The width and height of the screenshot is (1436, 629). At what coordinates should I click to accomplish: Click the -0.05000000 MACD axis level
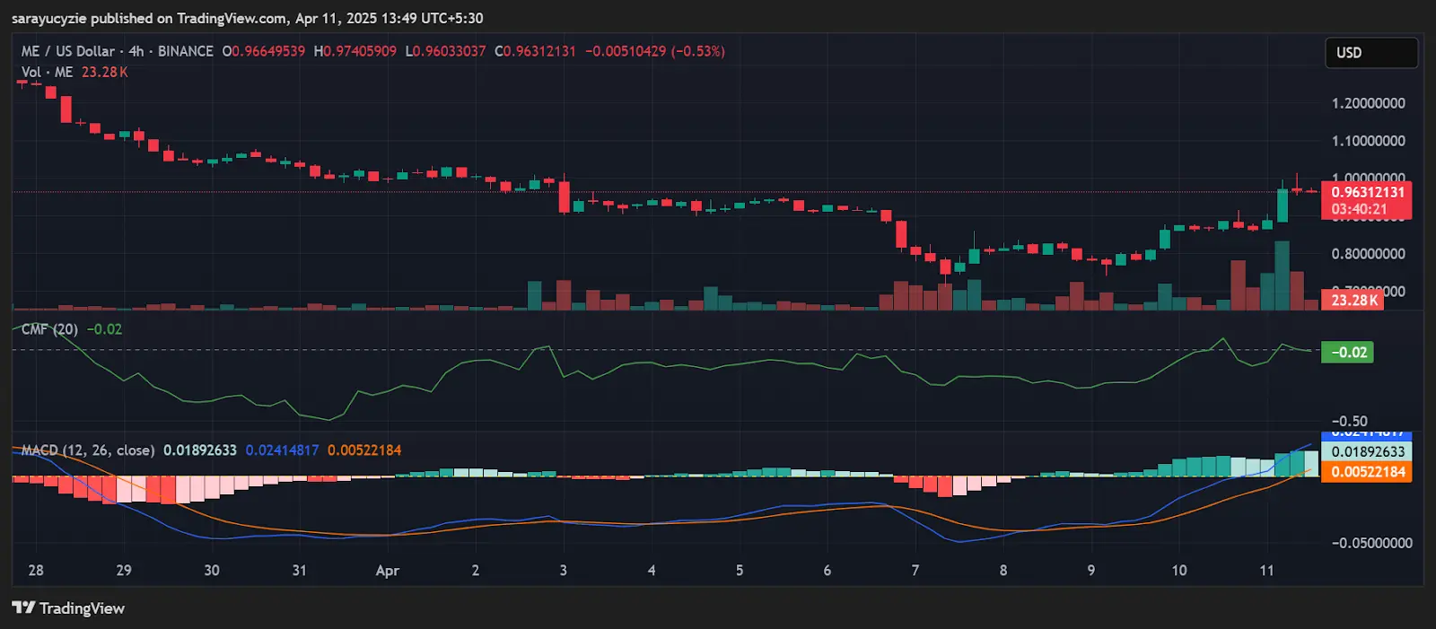1371,543
